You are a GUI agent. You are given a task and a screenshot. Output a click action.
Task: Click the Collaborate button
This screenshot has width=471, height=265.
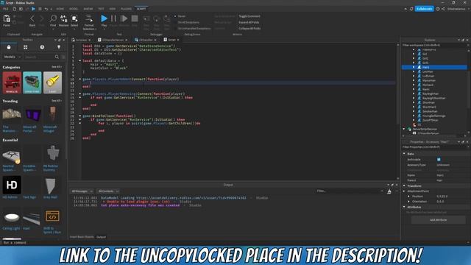425,9
